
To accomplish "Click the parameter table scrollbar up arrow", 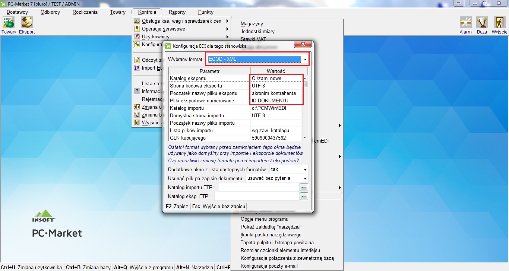I will pyautogui.click(x=305, y=78).
